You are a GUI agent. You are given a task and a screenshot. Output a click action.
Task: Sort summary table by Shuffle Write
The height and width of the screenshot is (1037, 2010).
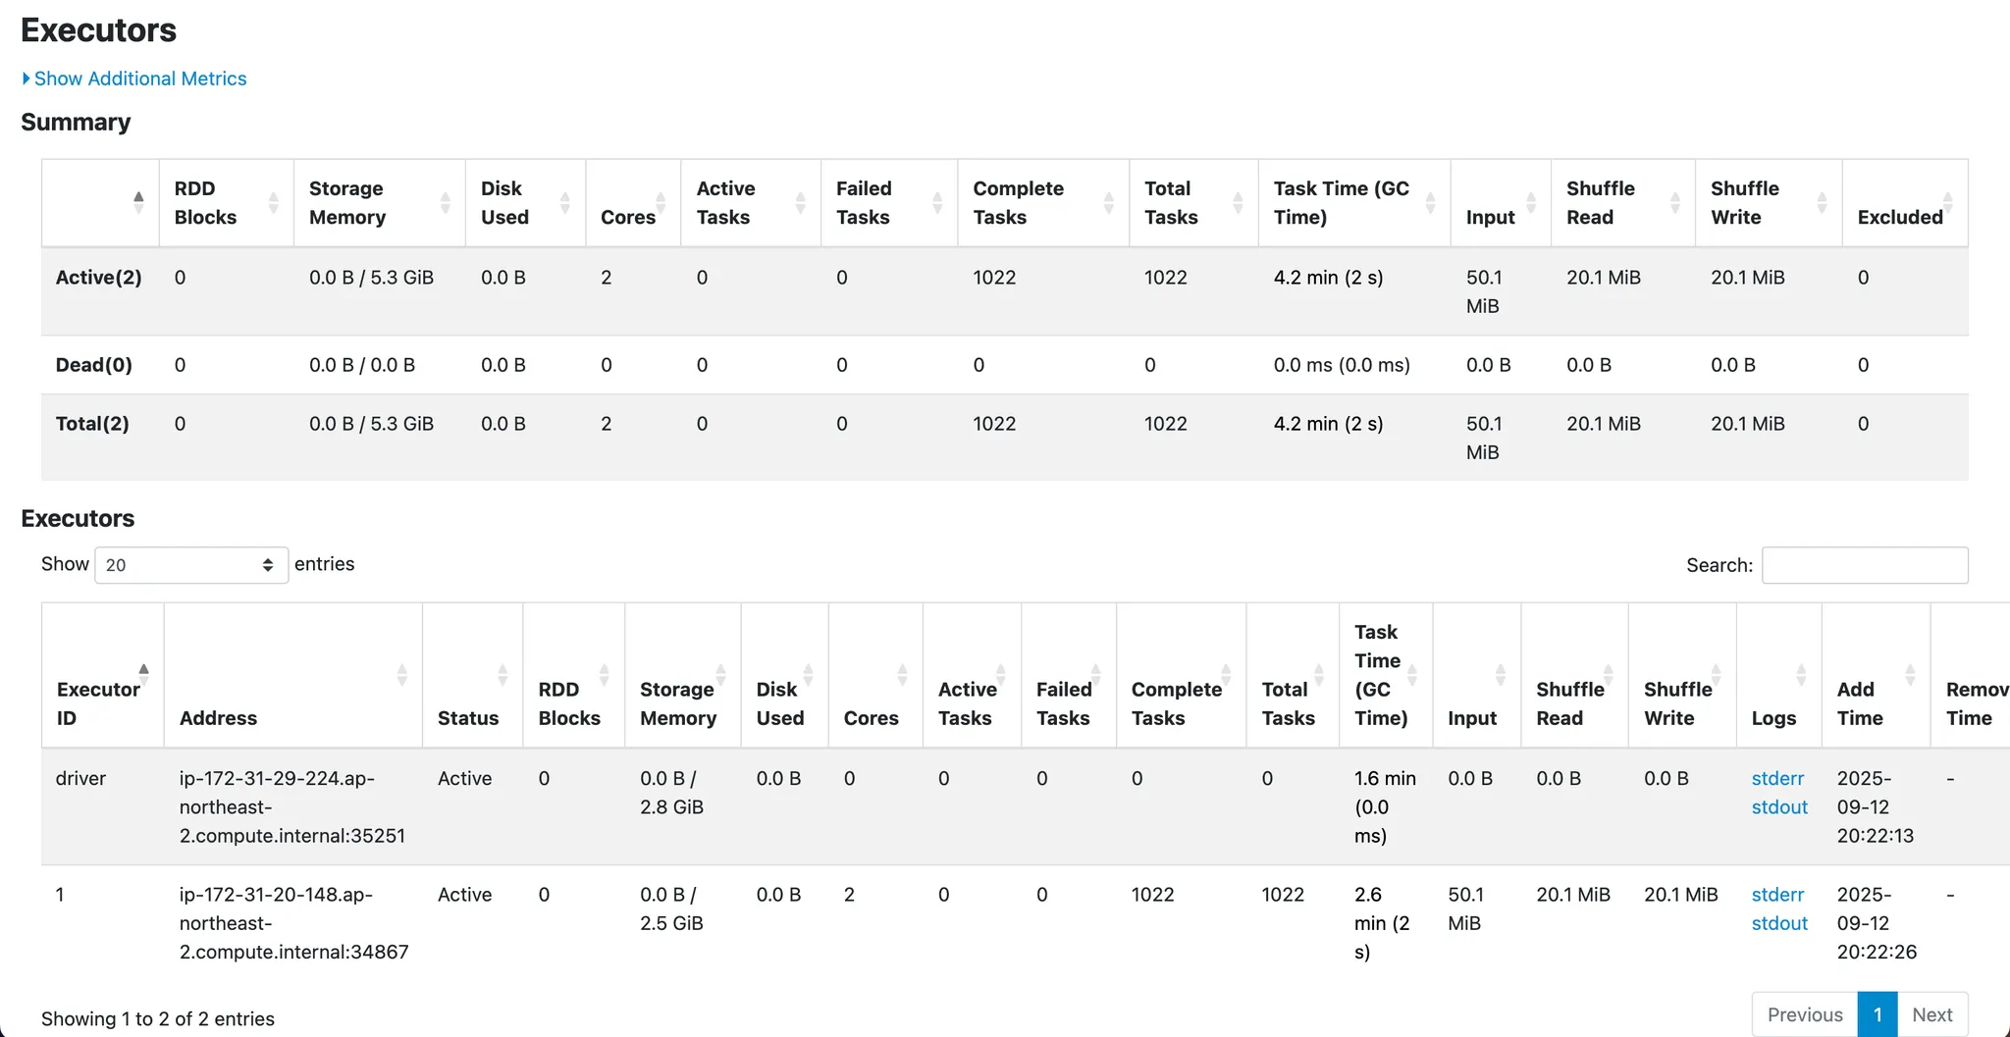1822,203
